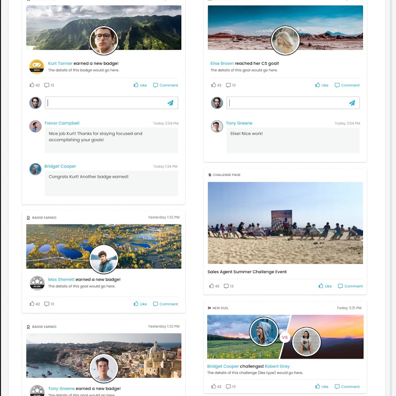Click the comment starting 'Nice job Kurt!'
The width and height of the screenshot is (396, 396).
click(x=95, y=137)
